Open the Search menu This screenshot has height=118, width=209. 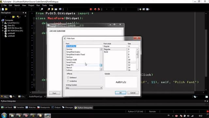coord(17,5)
